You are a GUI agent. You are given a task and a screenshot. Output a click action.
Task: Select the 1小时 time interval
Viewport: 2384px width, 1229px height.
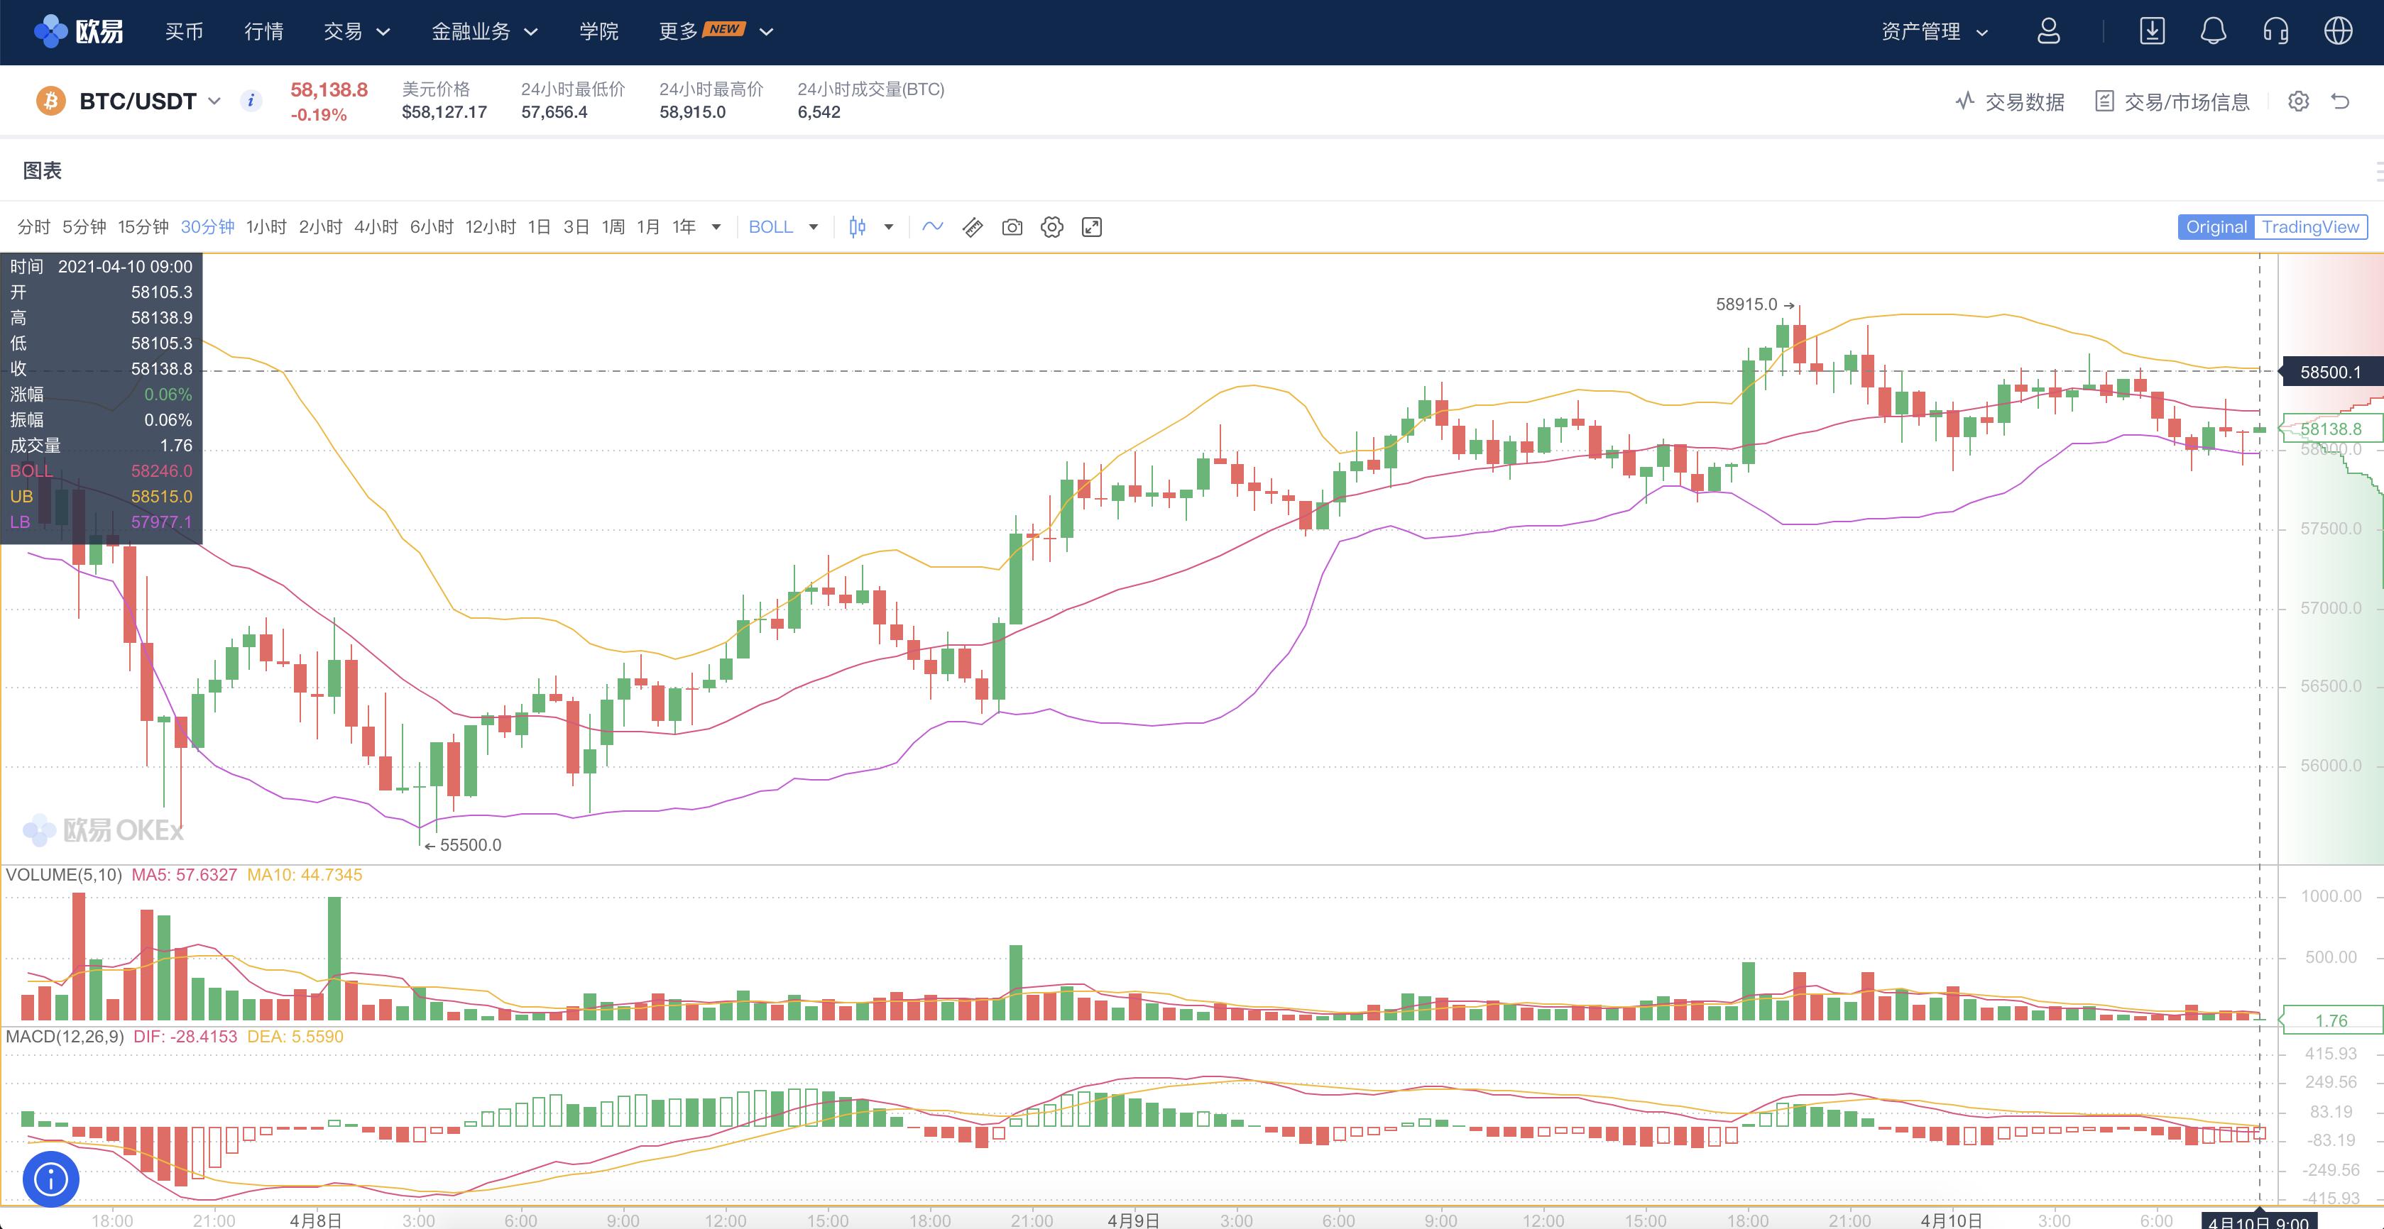pos(266,228)
